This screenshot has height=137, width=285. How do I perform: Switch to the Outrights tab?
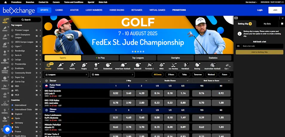point(175,58)
